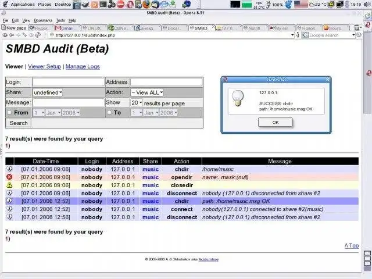Click the info icon on the 12:56 disconnect row
Image resolution: width=372 pixels, height=279 pixels.
pyautogui.click(x=9, y=217)
